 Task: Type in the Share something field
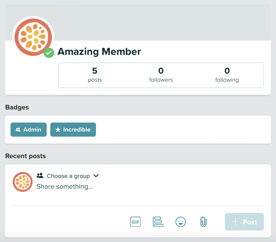click(x=65, y=187)
